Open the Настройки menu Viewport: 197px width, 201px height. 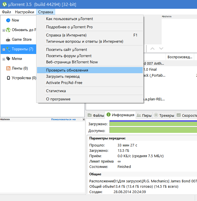click(x=25, y=12)
